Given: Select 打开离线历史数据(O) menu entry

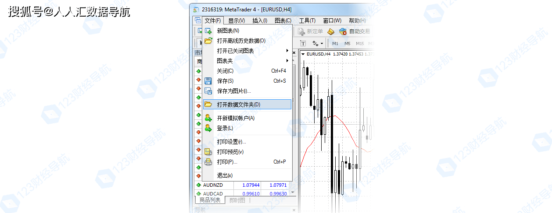Looking at the screenshot, I should [247, 41].
